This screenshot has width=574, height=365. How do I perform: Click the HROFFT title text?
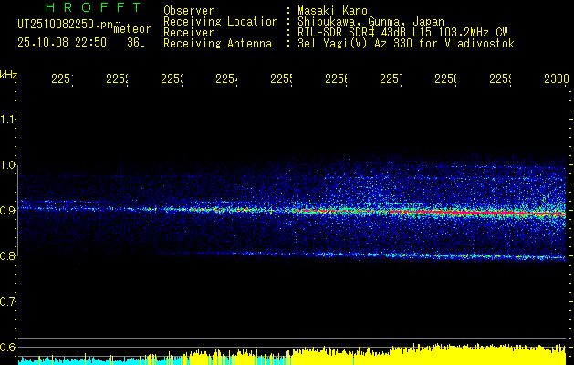tap(94, 7)
